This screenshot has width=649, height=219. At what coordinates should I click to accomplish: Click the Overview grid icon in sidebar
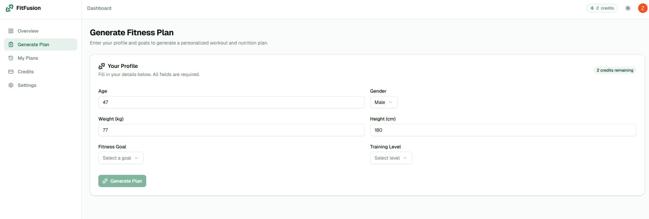click(11, 31)
